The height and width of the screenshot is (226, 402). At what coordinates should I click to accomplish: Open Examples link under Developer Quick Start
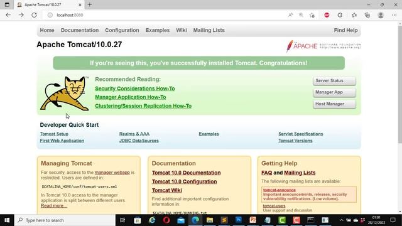(x=209, y=134)
